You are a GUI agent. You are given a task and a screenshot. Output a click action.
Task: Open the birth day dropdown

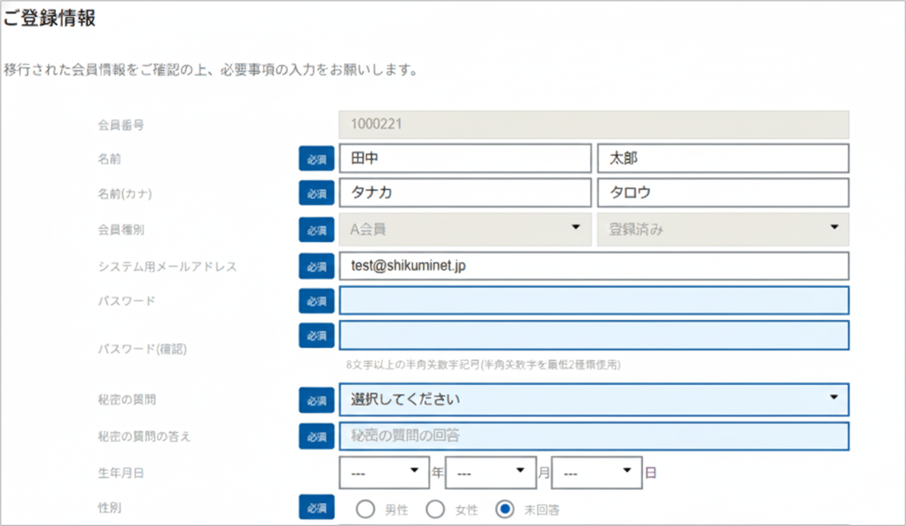click(596, 473)
